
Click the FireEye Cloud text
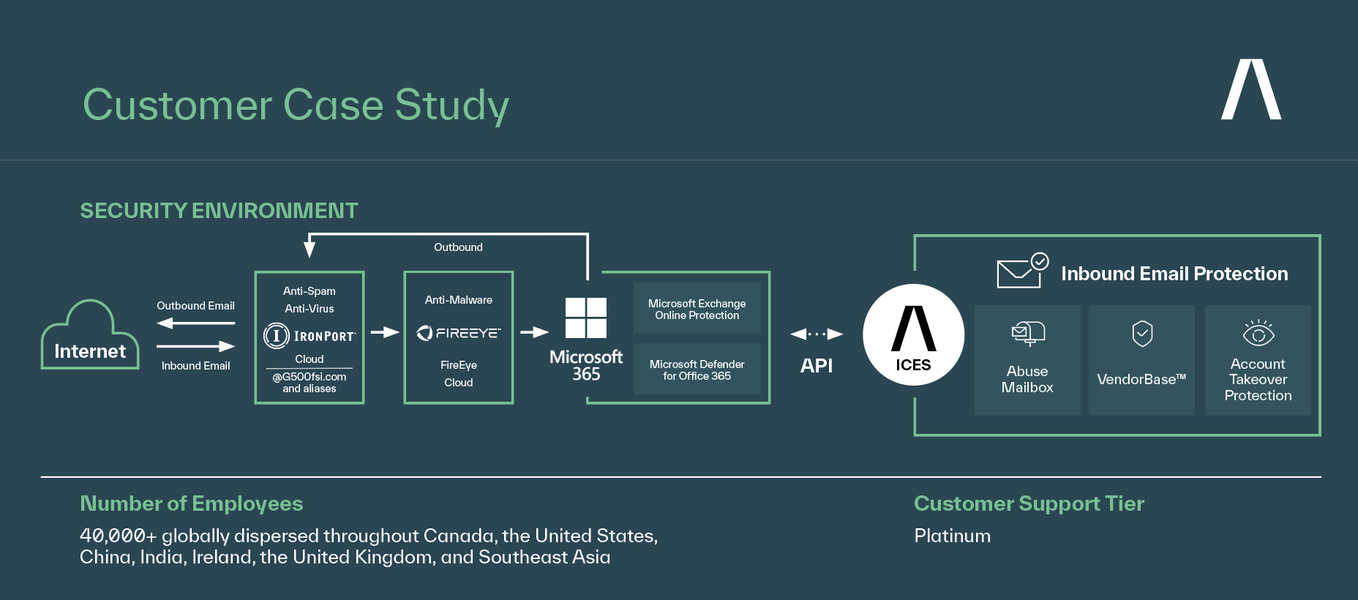point(459,374)
